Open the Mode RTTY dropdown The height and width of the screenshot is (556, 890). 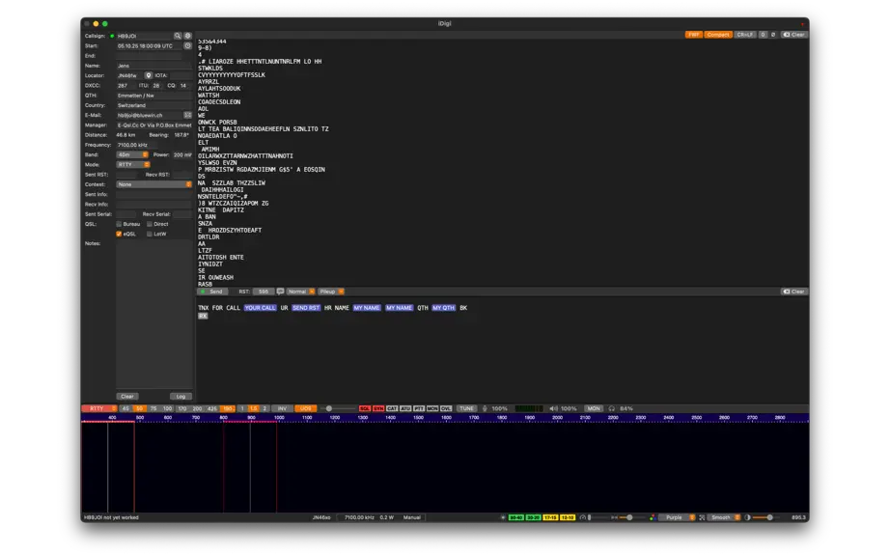[133, 164]
